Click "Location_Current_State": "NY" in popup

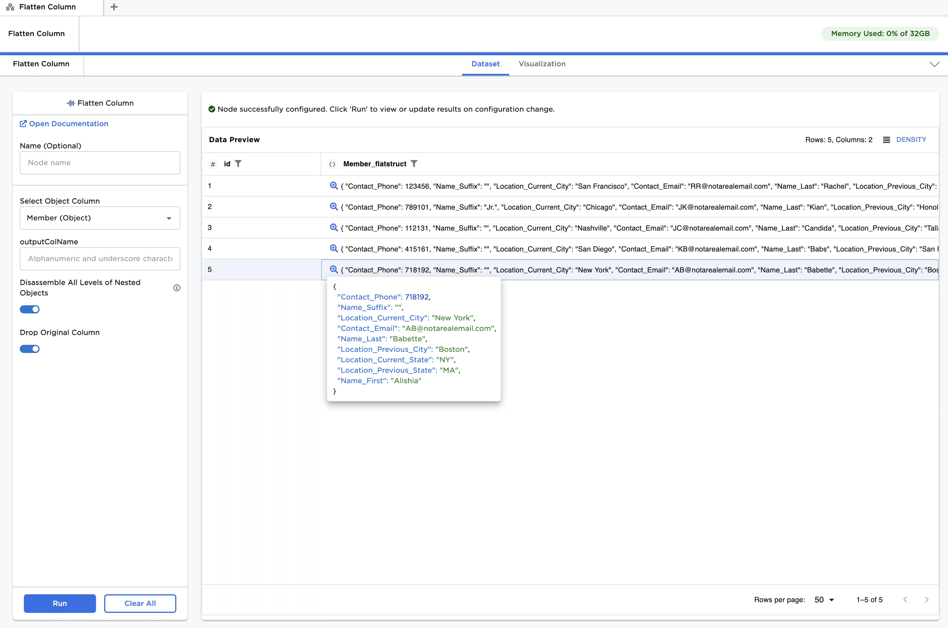(x=396, y=360)
